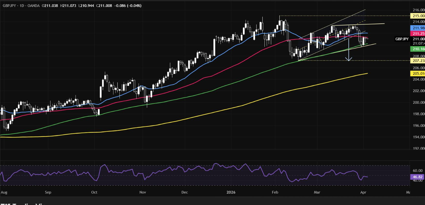Viewport: 425px width, 205px height.
Task: Click the current price label 211.00
Action: (x=417, y=39)
